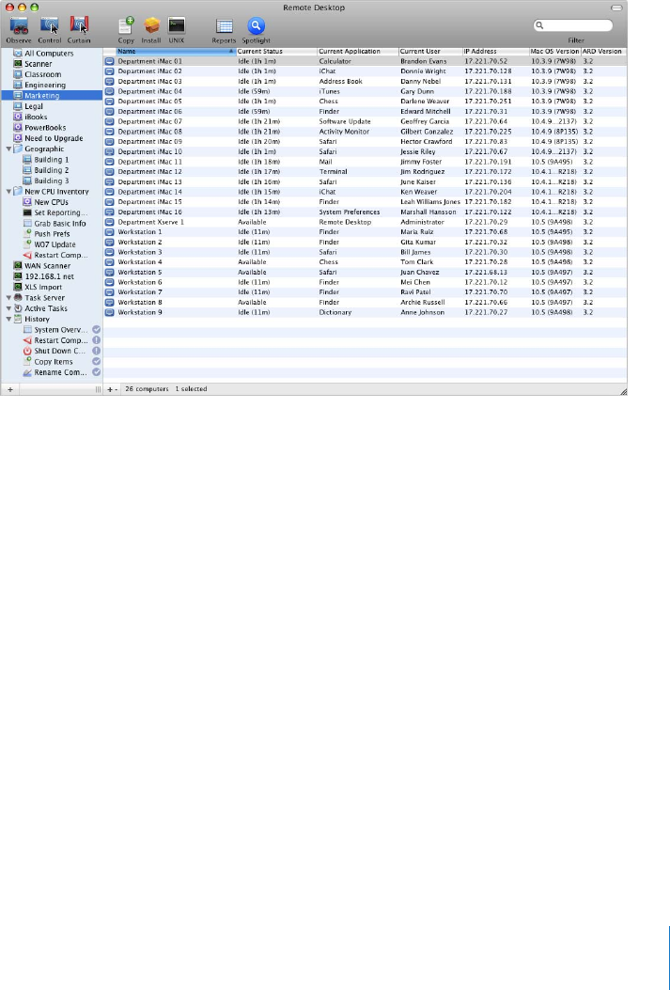Click the Observe binoculars toolbar icon
The height and width of the screenshot is (990, 670).
18,26
